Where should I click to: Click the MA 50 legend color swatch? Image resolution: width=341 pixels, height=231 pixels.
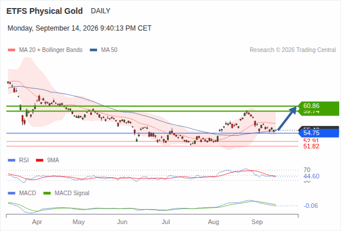94,50
